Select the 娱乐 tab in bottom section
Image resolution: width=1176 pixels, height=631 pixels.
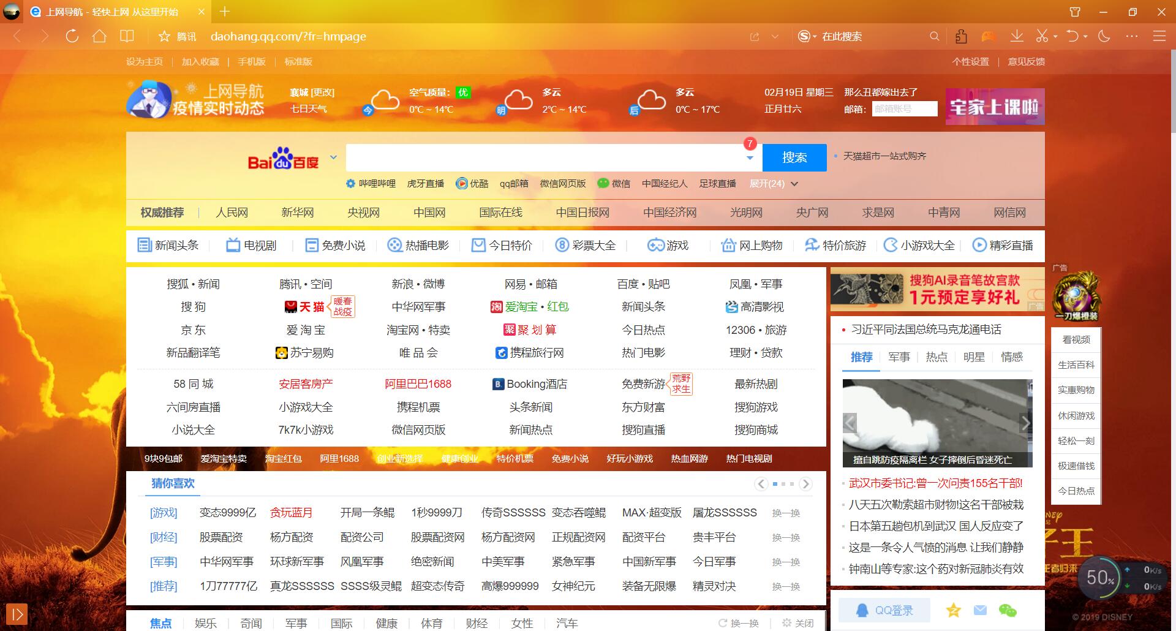point(206,623)
